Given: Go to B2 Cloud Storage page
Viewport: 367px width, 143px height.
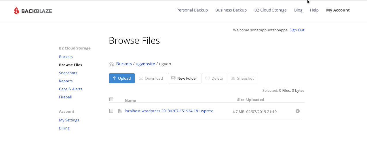Looking at the screenshot, I should tap(270, 10).
